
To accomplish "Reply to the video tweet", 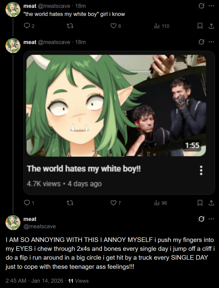I will point(29,203).
